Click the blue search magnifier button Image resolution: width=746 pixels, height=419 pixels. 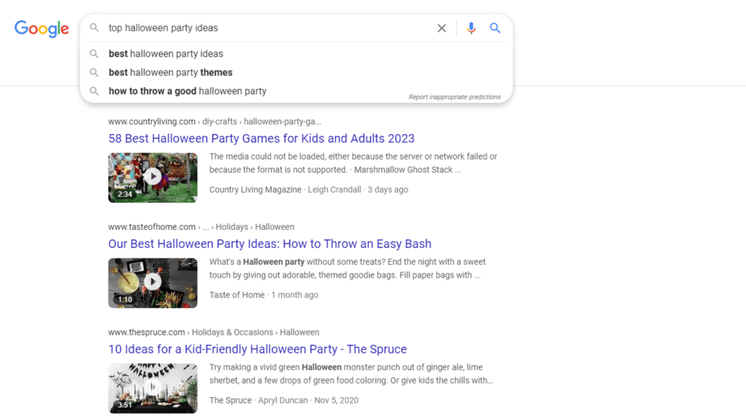click(x=495, y=28)
